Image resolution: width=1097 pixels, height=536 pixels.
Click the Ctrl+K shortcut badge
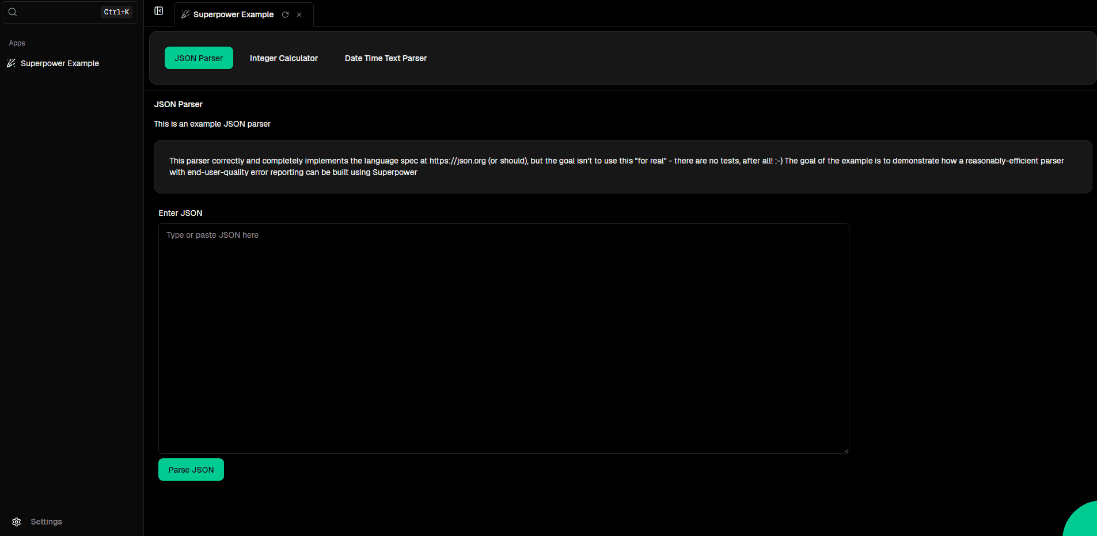[x=116, y=12]
